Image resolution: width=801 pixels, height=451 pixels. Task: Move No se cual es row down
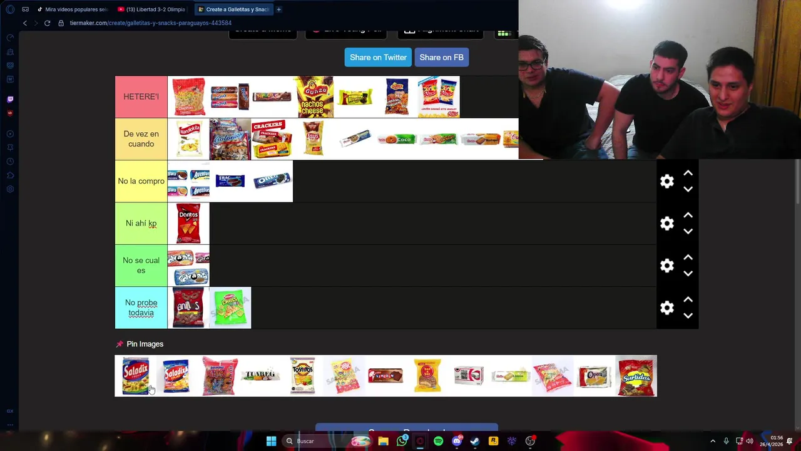click(x=688, y=274)
